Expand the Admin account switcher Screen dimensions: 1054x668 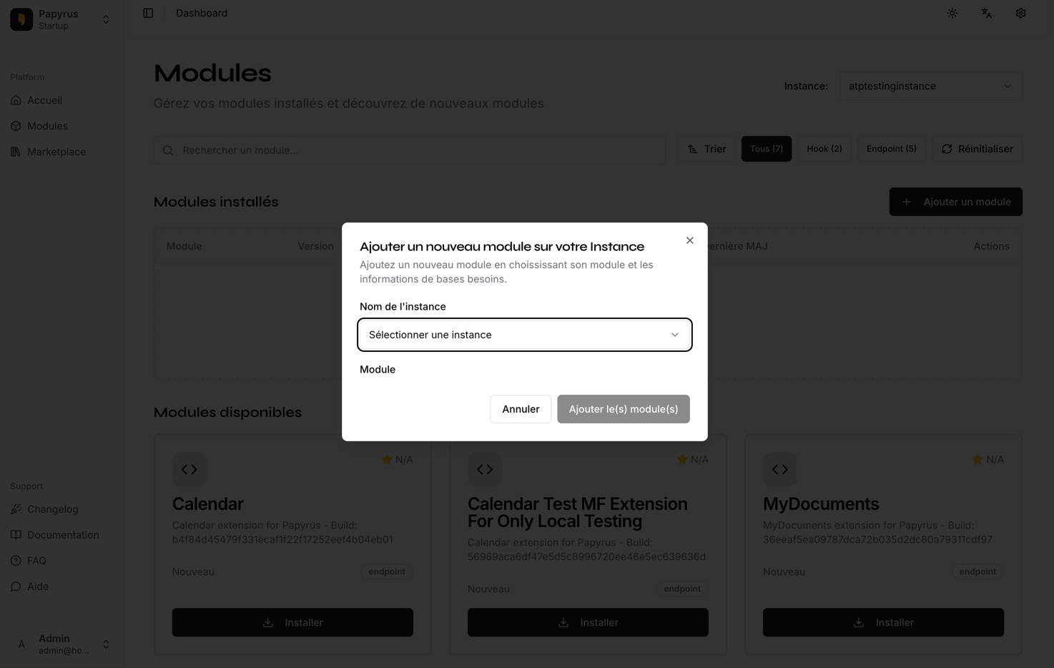coord(61,644)
